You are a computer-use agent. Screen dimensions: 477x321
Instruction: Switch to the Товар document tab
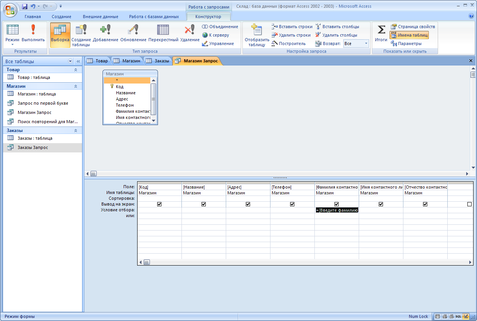[97, 60]
